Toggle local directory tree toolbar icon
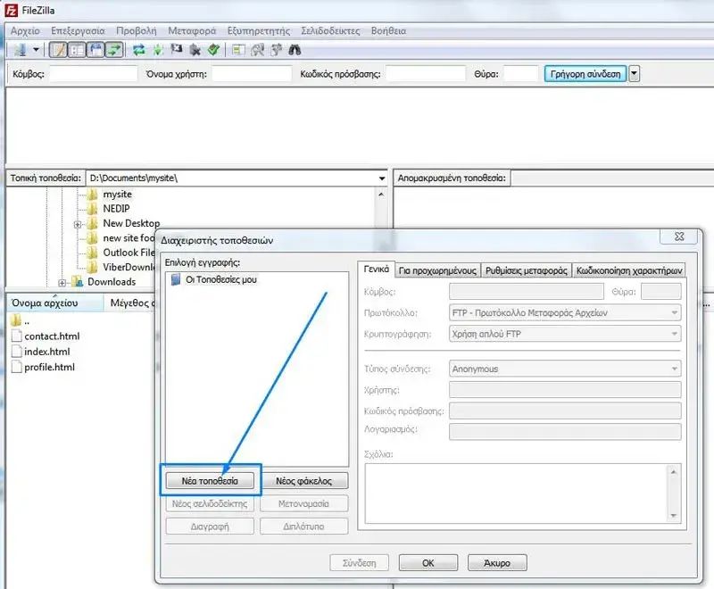The height and width of the screenshot is (589, 714). [x=77, y=50]
